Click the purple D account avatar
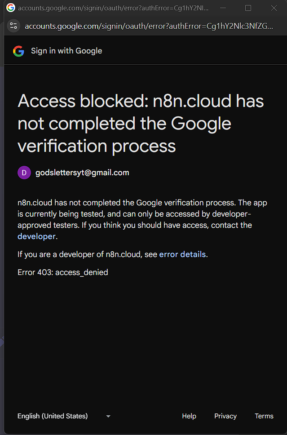 coord(24,173)
